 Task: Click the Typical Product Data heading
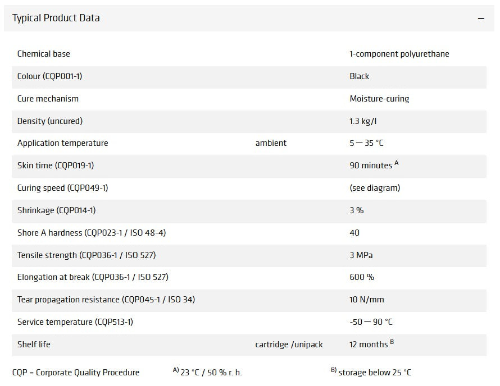[x=56, y=18]
